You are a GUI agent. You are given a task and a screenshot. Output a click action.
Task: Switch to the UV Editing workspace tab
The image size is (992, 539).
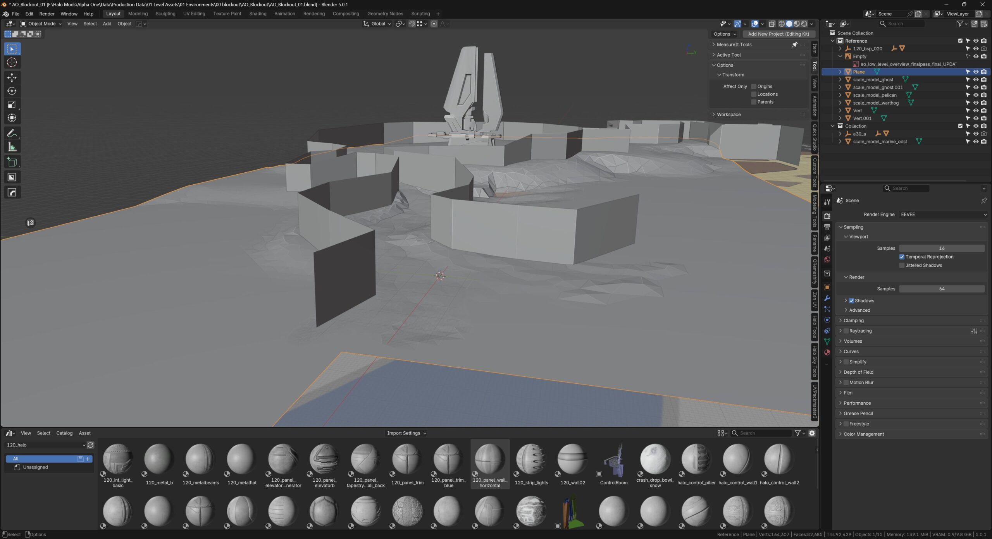(194, 14)
